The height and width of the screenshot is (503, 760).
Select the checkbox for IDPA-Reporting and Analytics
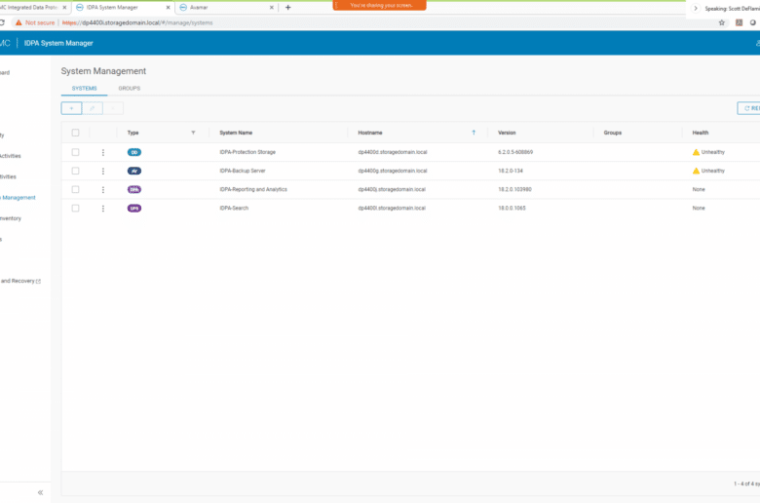[x=75, y=190]
